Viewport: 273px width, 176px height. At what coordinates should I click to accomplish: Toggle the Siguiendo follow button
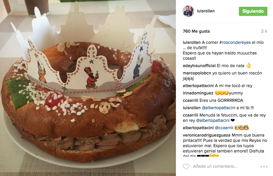(x=253, y=11)
